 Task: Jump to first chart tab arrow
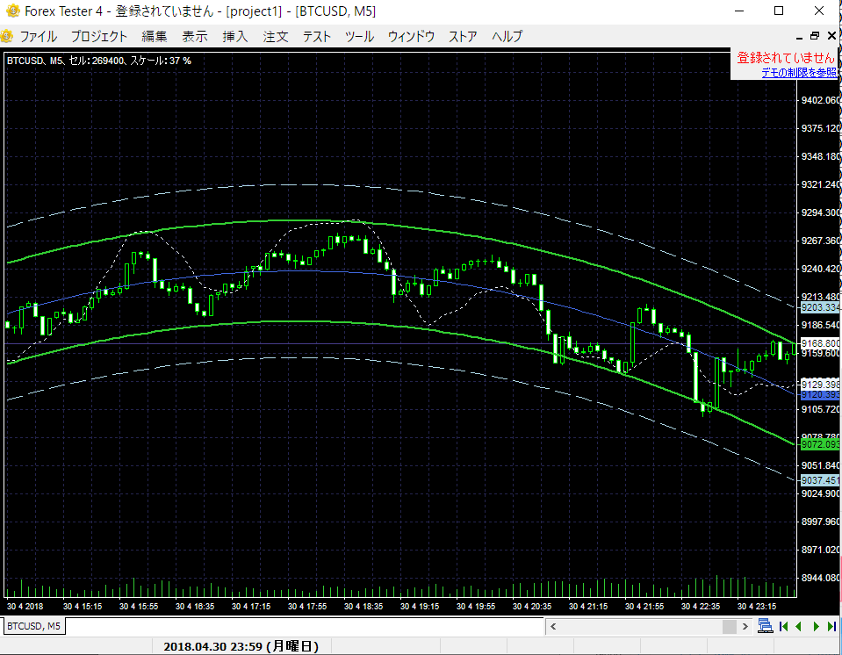tap(783, 626)
